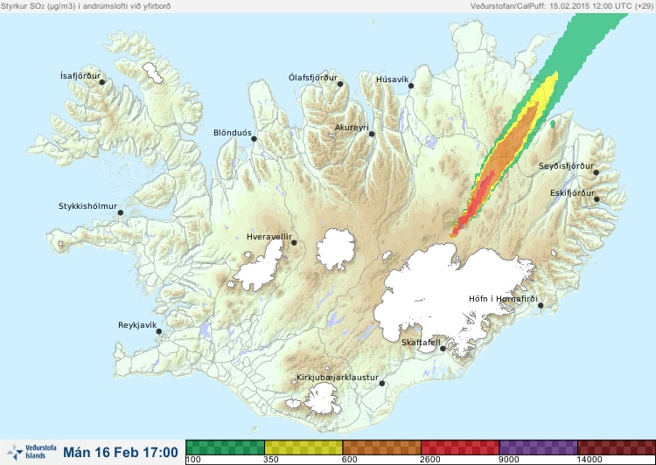Click the Eskifjörður marker dot
This screenshot has height=465, width=656.
click(x=597, y=199)
